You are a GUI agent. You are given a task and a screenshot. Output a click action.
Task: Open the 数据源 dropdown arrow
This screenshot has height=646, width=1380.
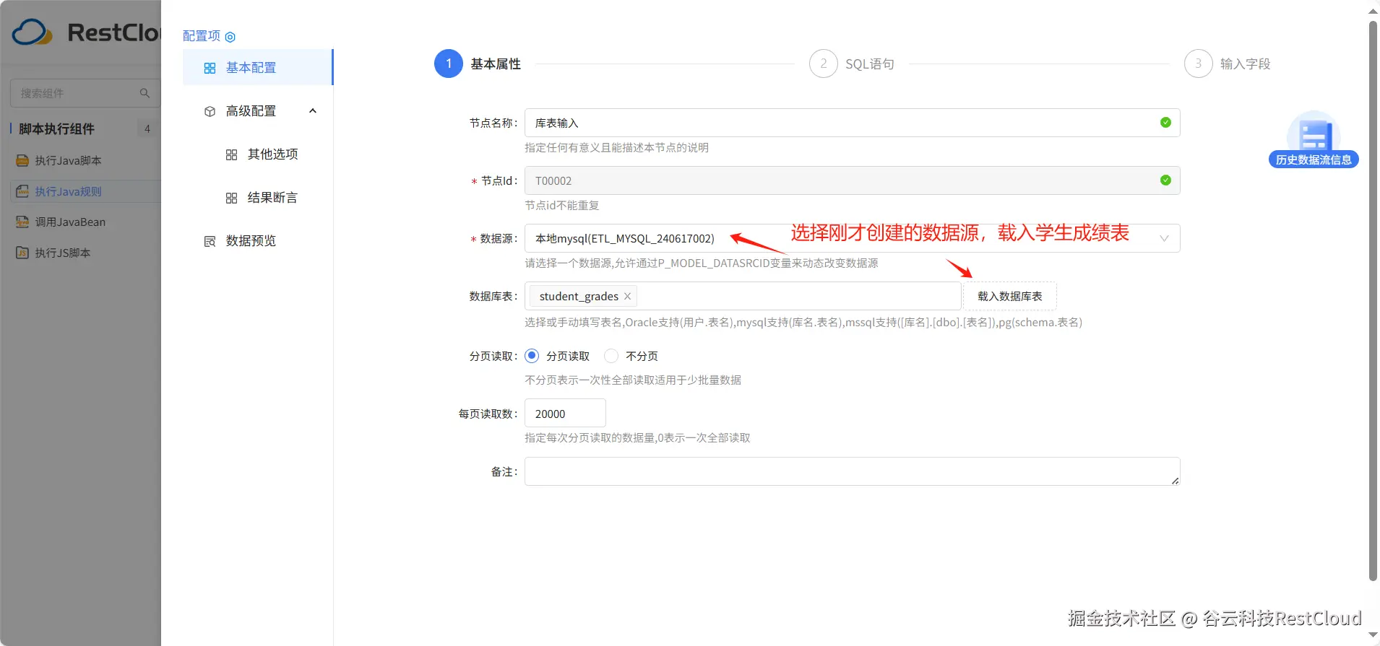(1164, 239)
